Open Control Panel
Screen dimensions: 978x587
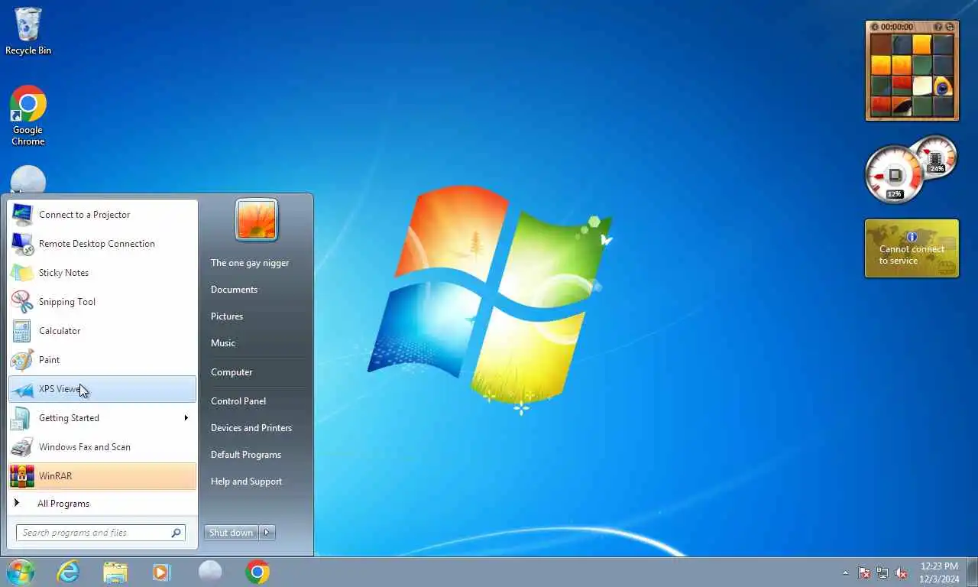coord(238,401)
